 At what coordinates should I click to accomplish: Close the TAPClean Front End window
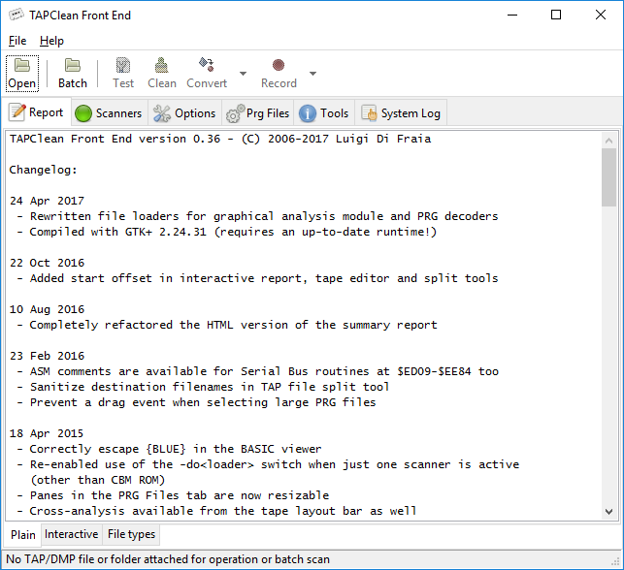(601, 16)
